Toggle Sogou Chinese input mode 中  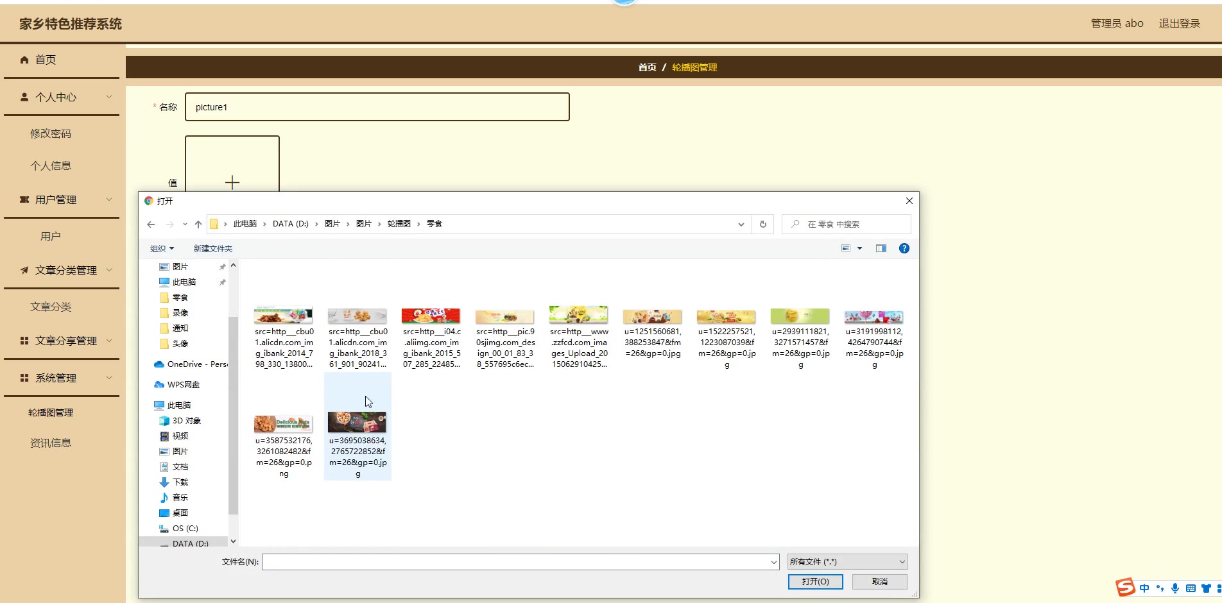coord(1144,588)
